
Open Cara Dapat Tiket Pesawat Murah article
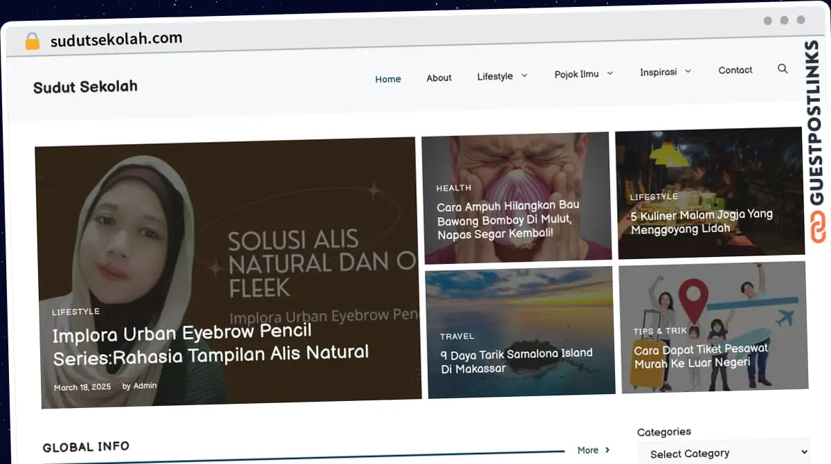701,356
